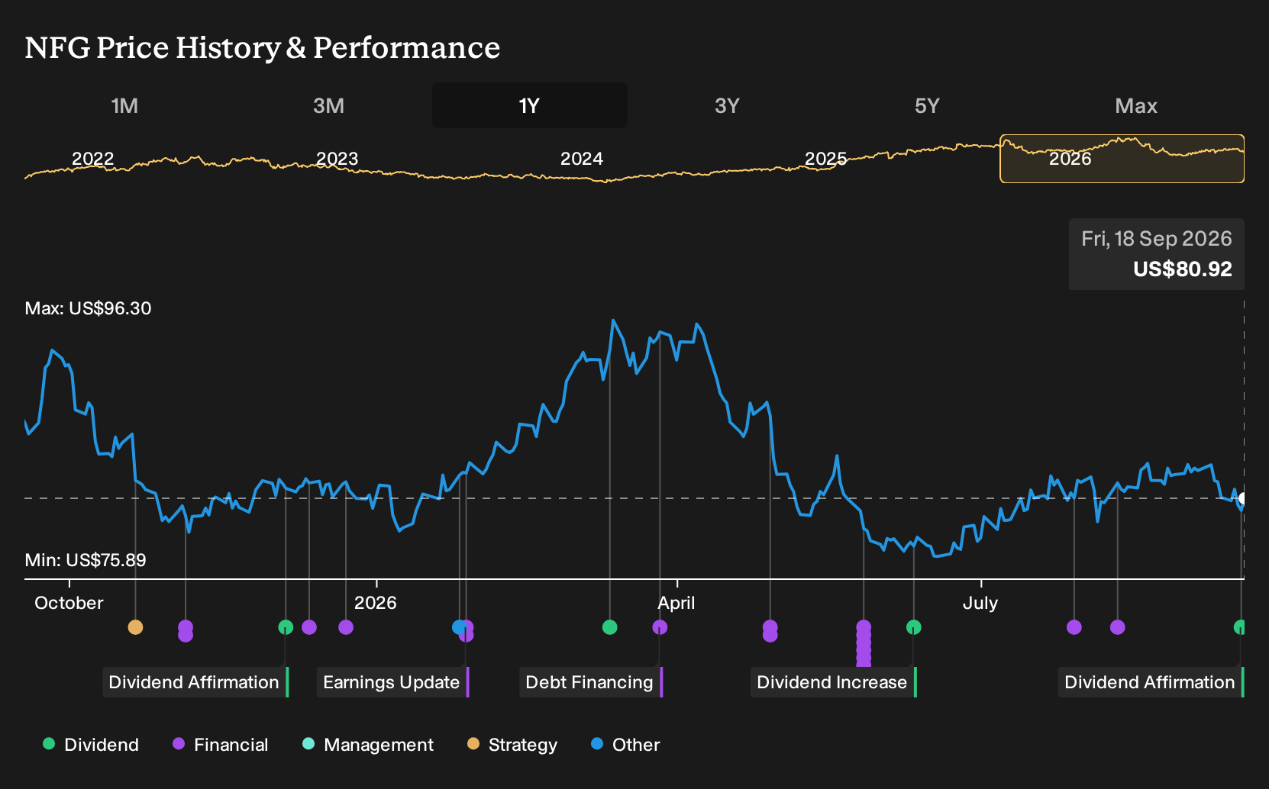Click 2024 in the overview mini chart
The height and width of the screenshot is (789, 1269).
[582, 159]
